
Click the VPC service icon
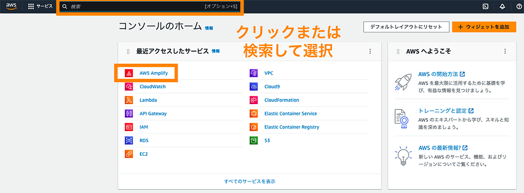tap(254, 73)
